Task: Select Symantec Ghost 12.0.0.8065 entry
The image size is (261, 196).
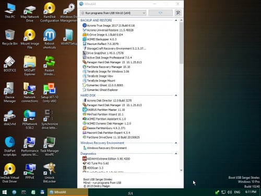Action: click(x=103, y=85)
